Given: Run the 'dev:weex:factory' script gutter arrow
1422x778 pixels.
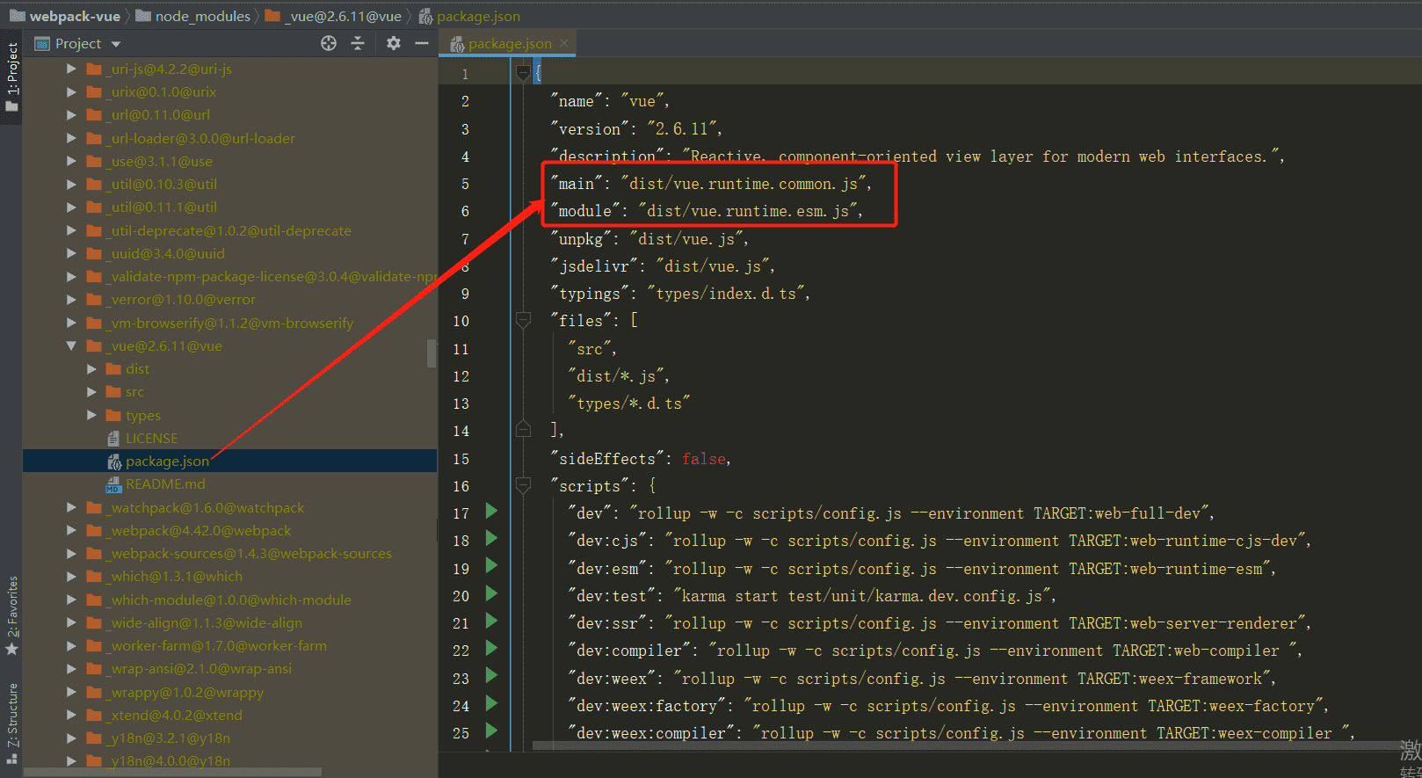Looking at the screenshot, I should [x=491, y=703].
